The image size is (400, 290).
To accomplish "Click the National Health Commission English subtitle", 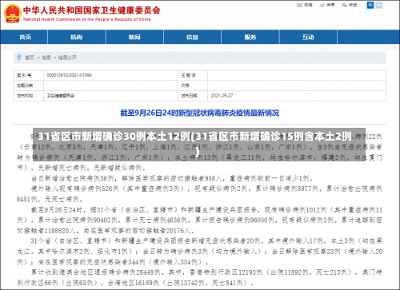I will click(87, 19).
